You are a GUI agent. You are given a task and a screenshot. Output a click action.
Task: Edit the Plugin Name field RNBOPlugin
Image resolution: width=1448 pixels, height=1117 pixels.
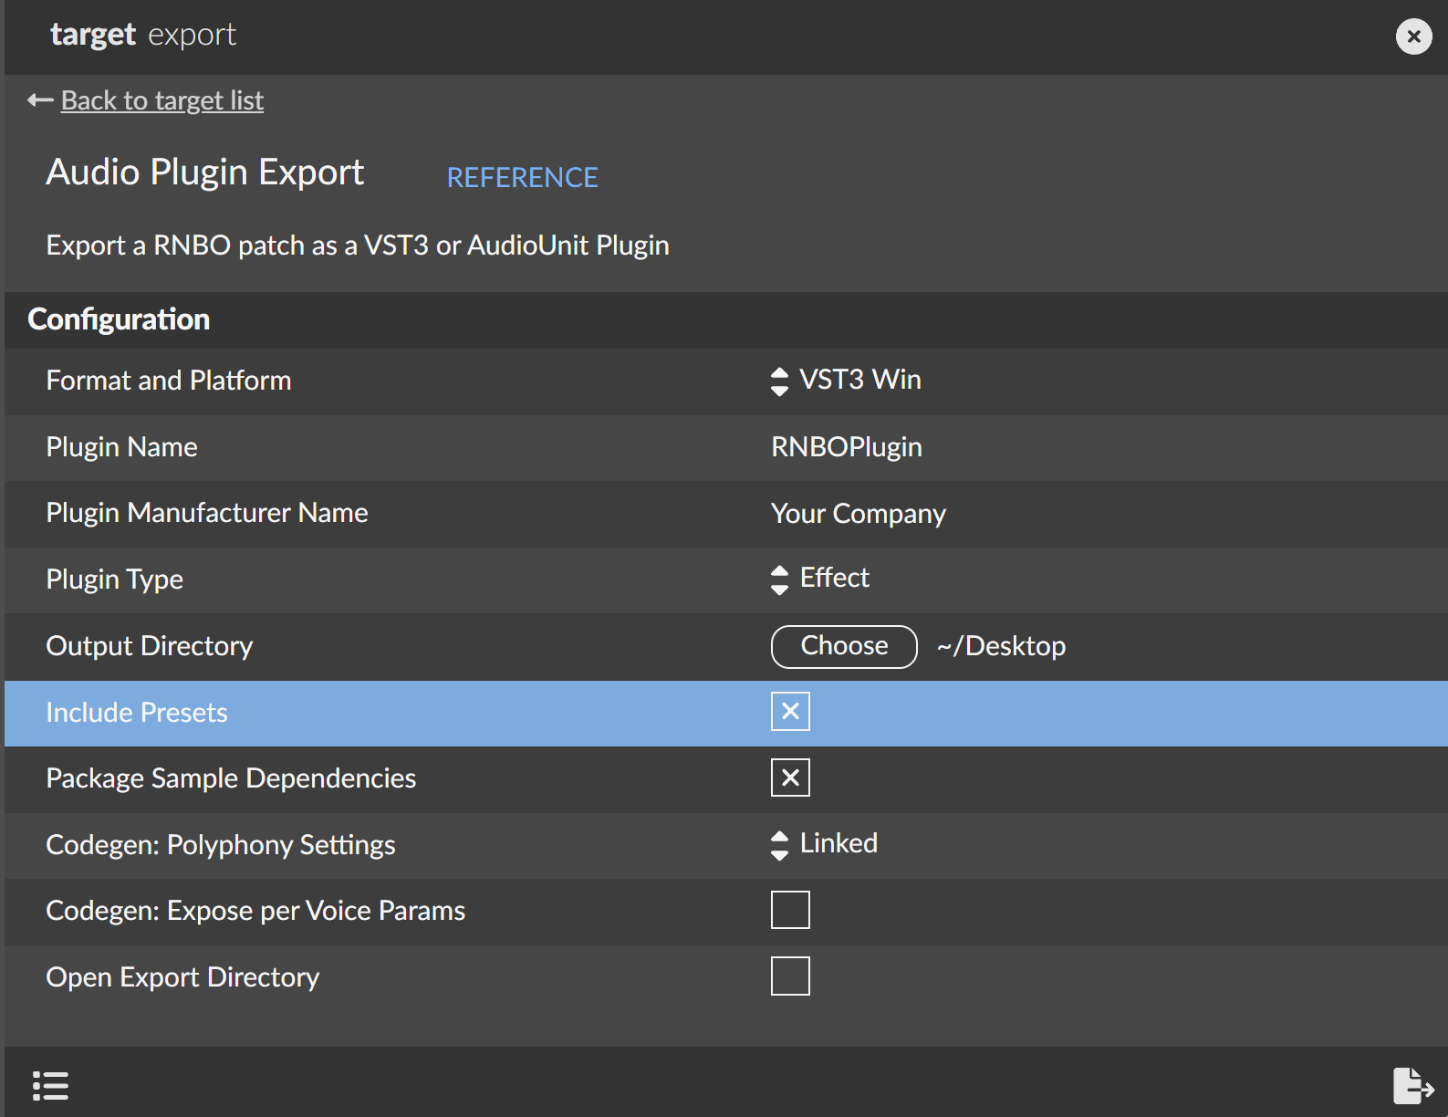847,447
